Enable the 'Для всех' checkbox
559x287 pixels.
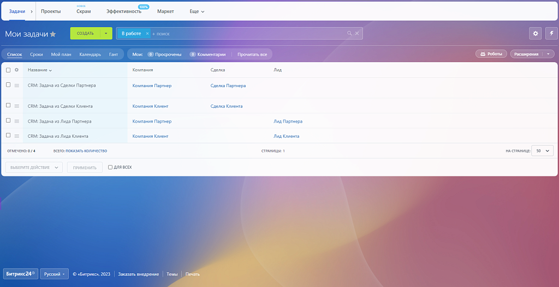(x=110, y=167)
